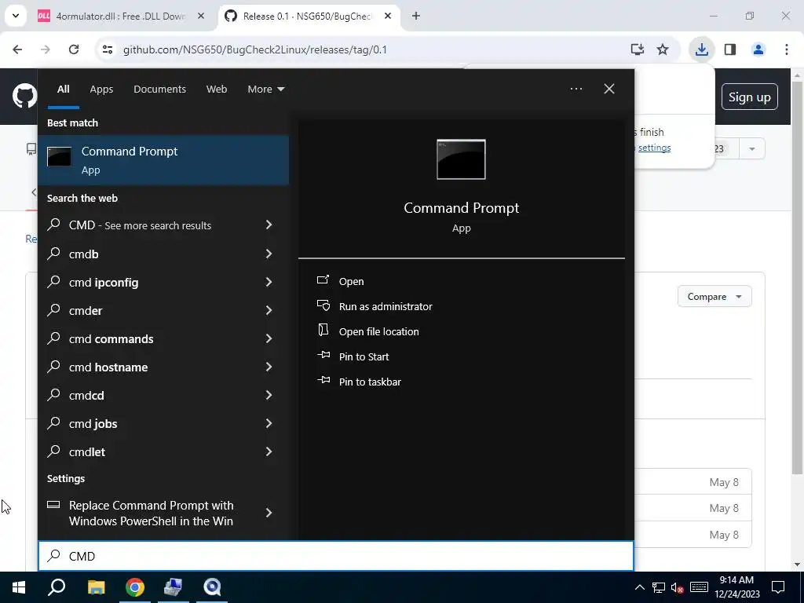Select the cmdlet web suggestion
The image size is (804, 603).
[163, 451]
